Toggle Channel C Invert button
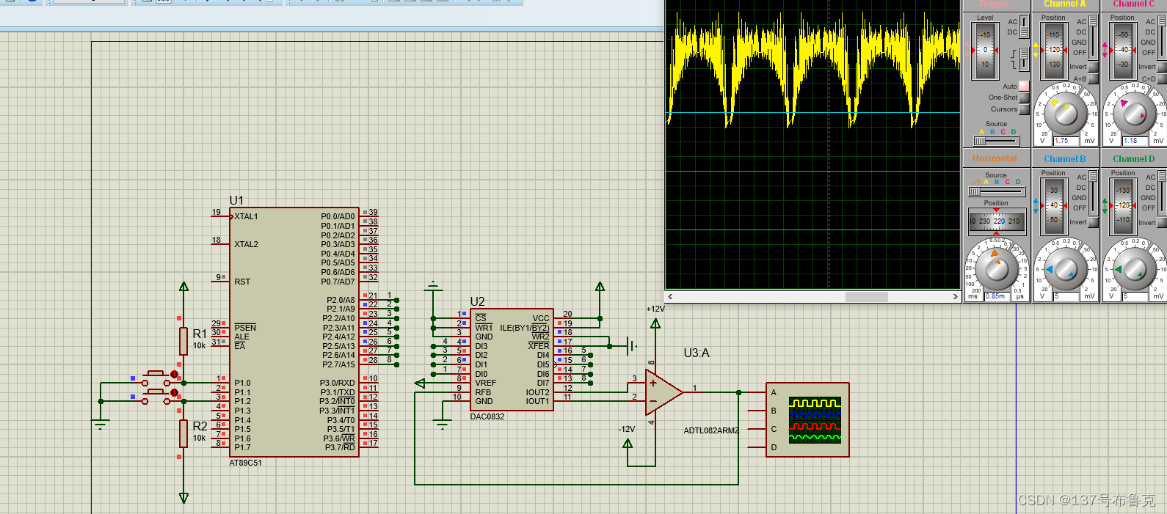The image size is (1167, 514). (x=1162, y=67)
